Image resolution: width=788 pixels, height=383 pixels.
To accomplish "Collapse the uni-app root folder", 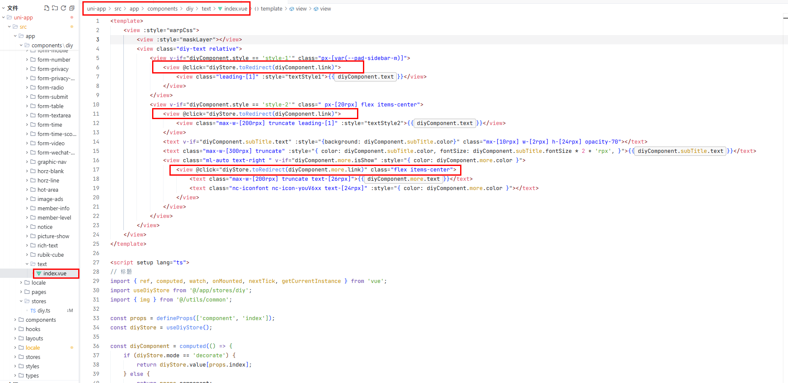I will [x=3, y=17].
